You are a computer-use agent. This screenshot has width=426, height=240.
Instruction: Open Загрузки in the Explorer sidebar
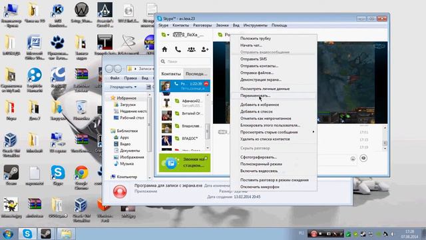coord(128,105)
